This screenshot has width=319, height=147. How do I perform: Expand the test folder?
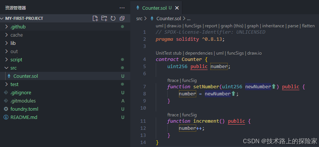6,84
